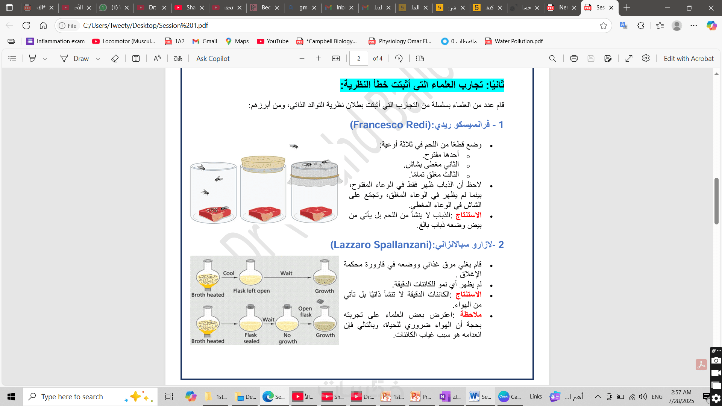
Task: Select the Highlight tool icon
Action: point(33,59)
